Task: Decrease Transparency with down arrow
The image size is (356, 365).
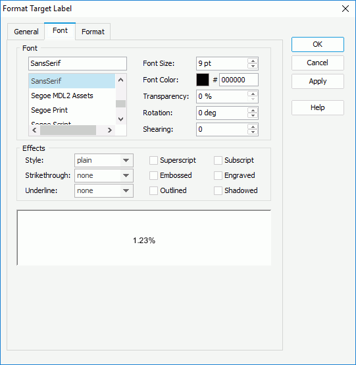Action: pos(253,99)
